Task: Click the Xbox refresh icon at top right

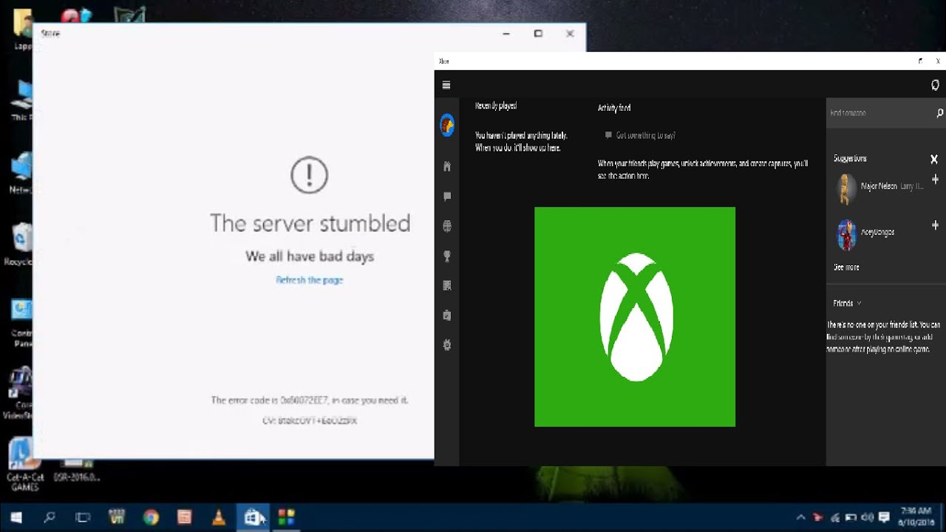Action: pyautogui.click(x=935, y=85)
